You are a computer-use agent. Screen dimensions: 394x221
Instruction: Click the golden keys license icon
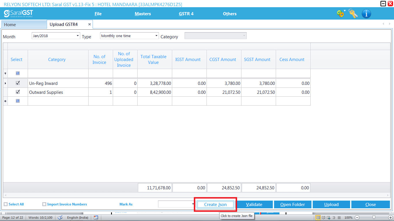point(353,14)
